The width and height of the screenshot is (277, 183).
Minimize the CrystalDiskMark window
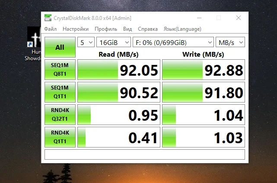click(x=199, y=18)
